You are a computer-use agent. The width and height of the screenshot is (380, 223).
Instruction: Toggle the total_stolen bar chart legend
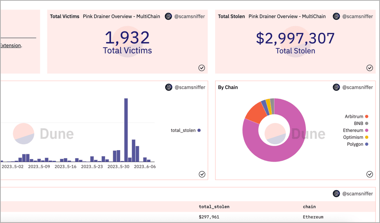[185, 130]
